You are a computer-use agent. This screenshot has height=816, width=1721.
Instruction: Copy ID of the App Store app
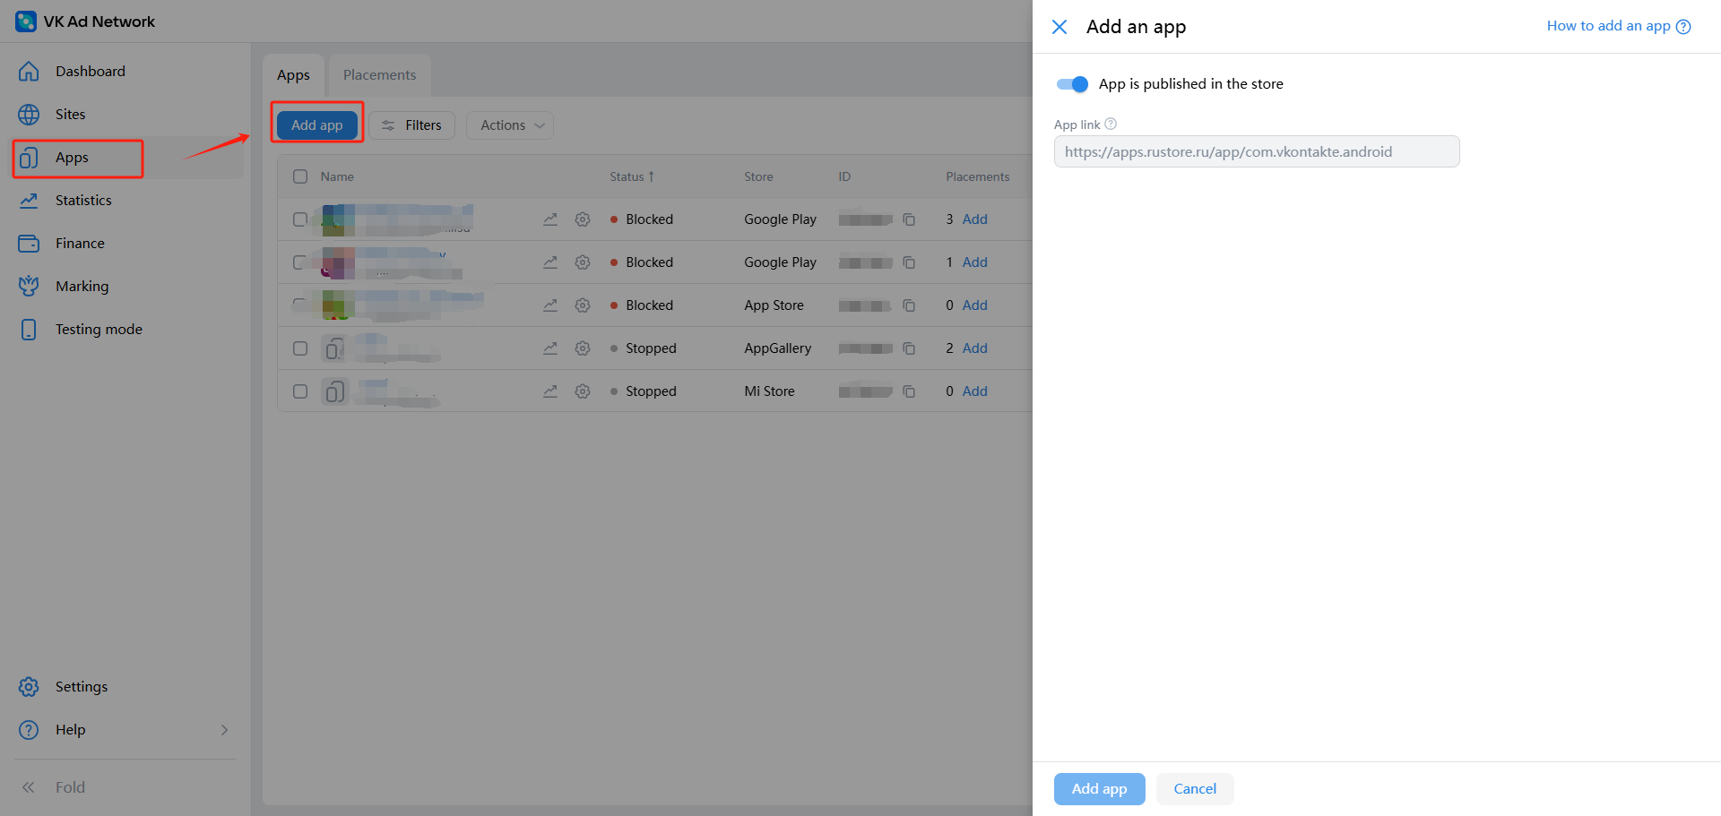click(909, 305)
